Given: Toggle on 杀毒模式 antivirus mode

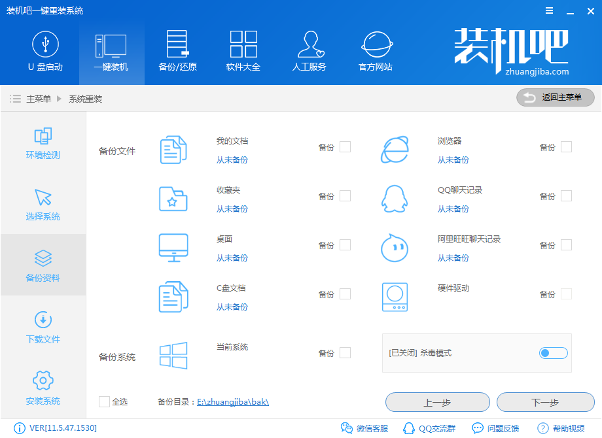Looking at the screenshot, I should (x=553, y=352).
